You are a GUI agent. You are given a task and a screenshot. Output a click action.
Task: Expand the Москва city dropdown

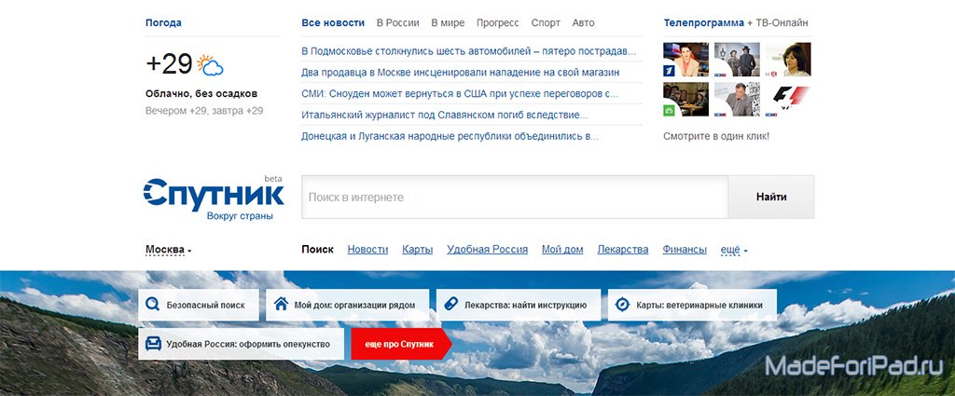coord(169,250)
